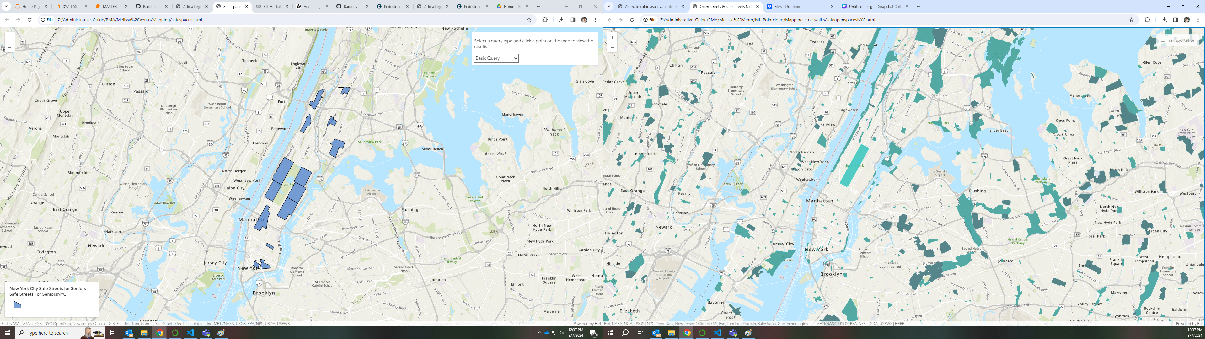
Task: Click the Safe Streets for Seniors legend swatch
Action: [x=17, y=305]
